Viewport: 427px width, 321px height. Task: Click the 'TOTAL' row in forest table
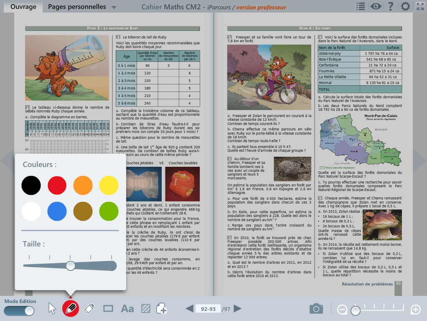point(360,89)
